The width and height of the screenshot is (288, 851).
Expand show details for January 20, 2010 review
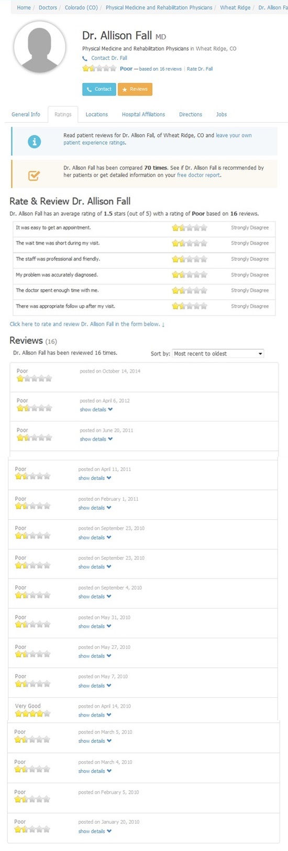95,831
